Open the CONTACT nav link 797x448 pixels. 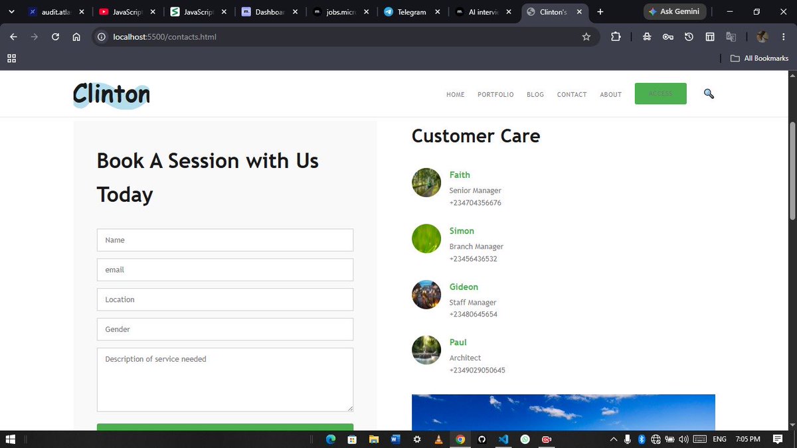coord(572,95)
